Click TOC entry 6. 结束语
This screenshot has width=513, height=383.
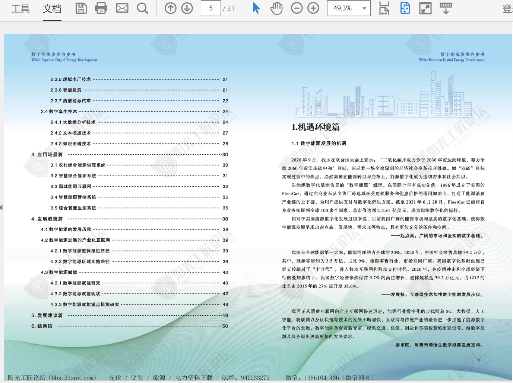pyautogui.click(x=130, y=326)
